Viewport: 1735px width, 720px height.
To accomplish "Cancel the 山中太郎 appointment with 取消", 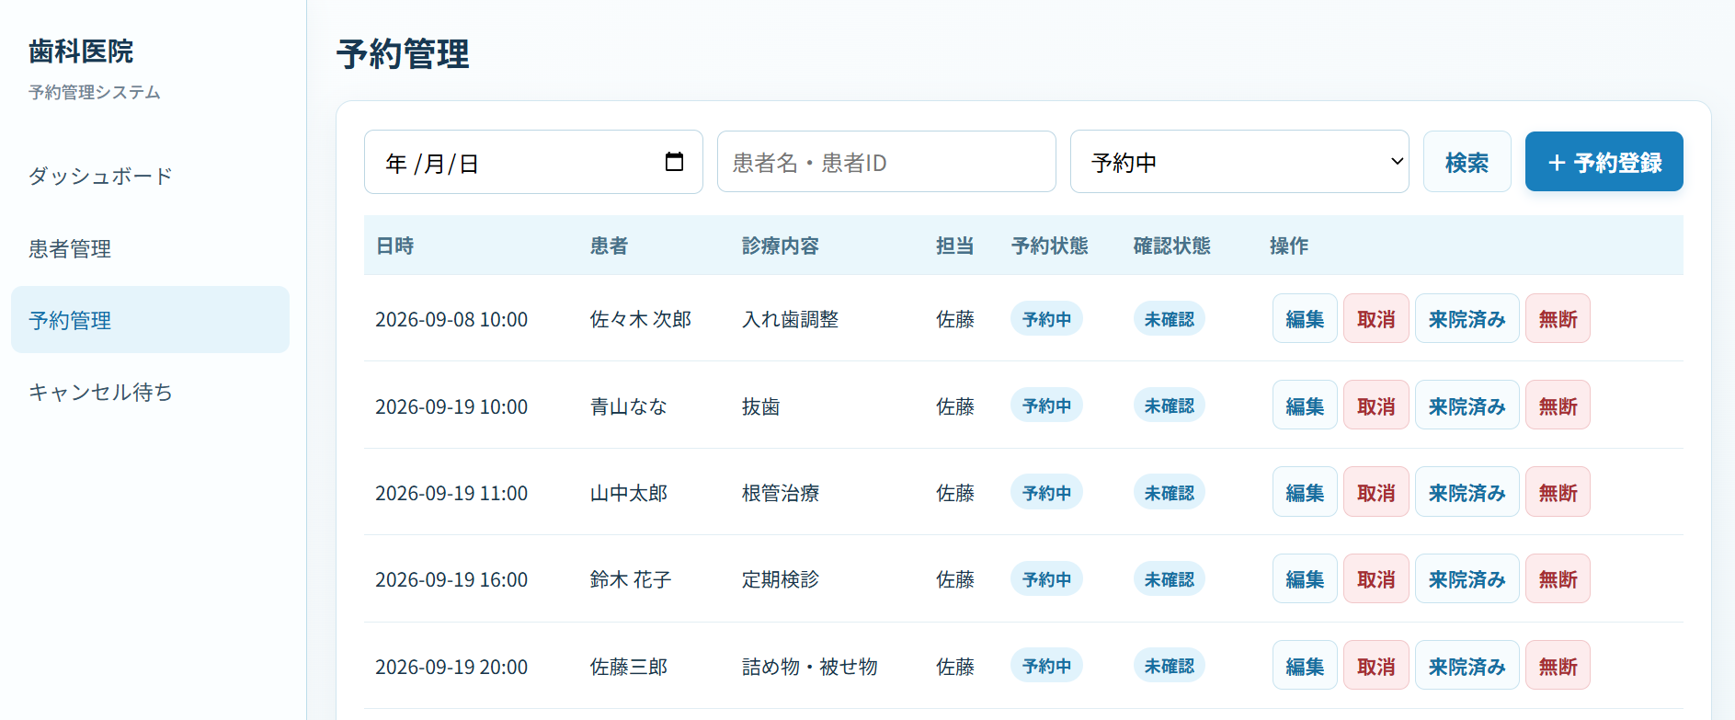I will 1375,492.
